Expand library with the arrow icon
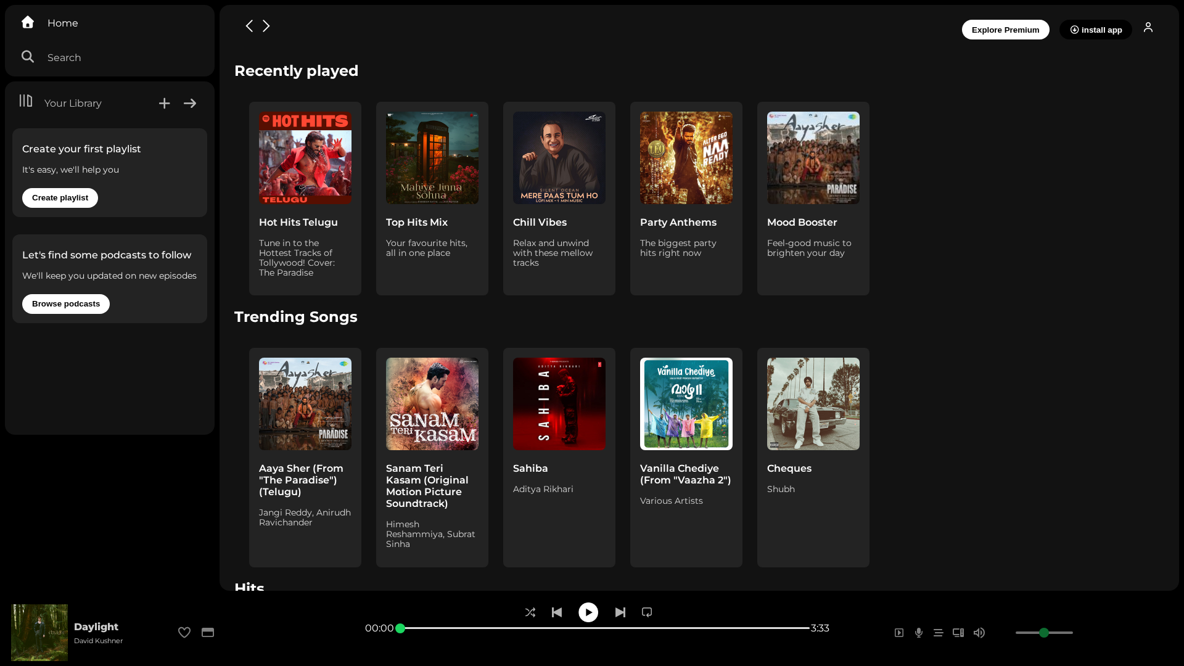Viewport: 1184px width, 666px height. [190, 104]
